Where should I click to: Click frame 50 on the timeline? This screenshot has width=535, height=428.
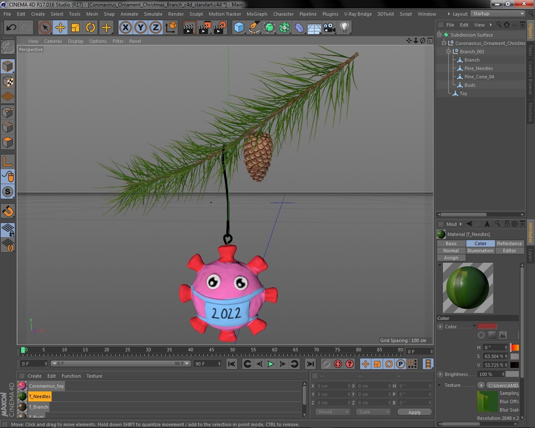232,350
